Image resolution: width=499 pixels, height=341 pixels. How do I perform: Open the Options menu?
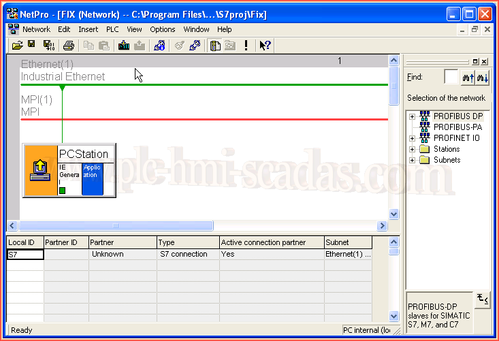pyautogui.click(x=163, y=29)
